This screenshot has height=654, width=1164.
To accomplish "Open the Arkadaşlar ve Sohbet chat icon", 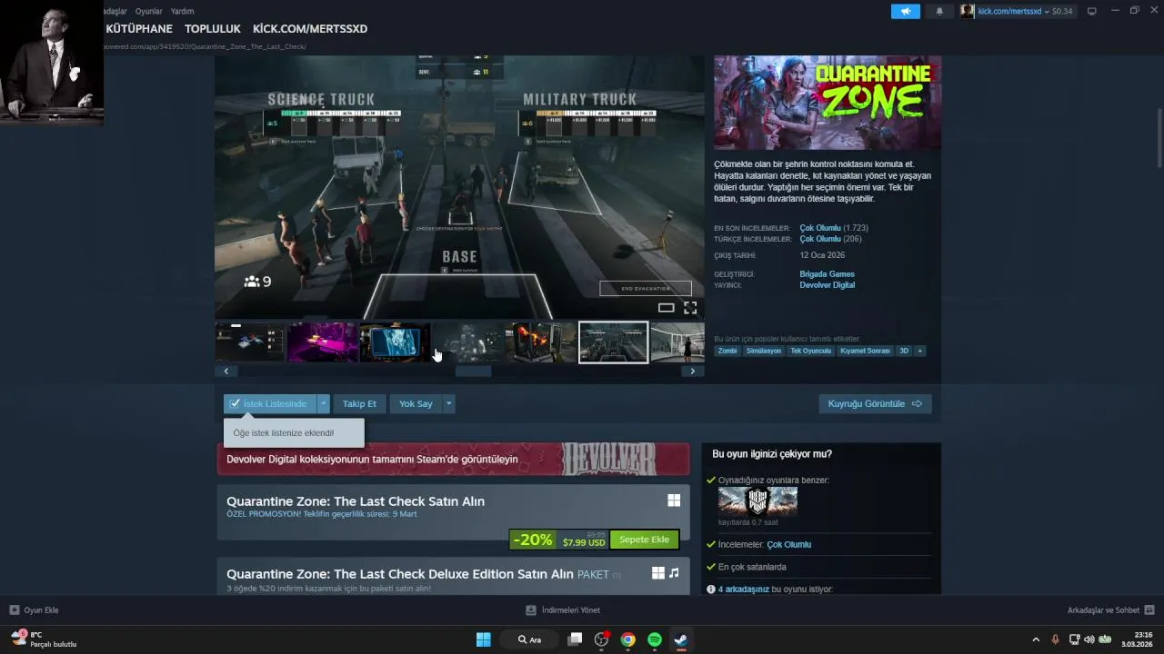I will pos(1149,610).
